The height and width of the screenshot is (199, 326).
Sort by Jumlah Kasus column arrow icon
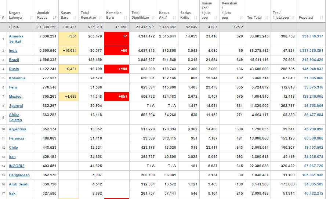coord(55,18)
